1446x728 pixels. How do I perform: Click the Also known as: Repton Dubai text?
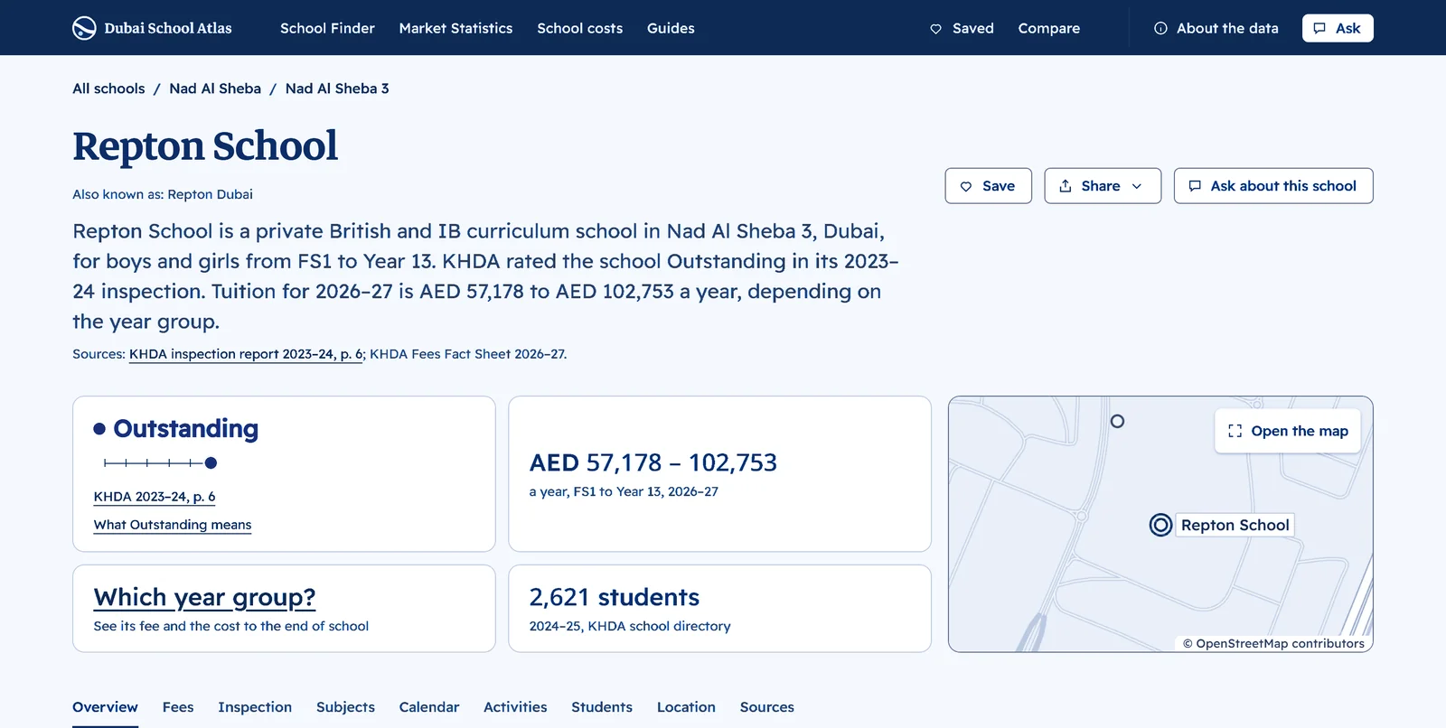coord(163,194)
